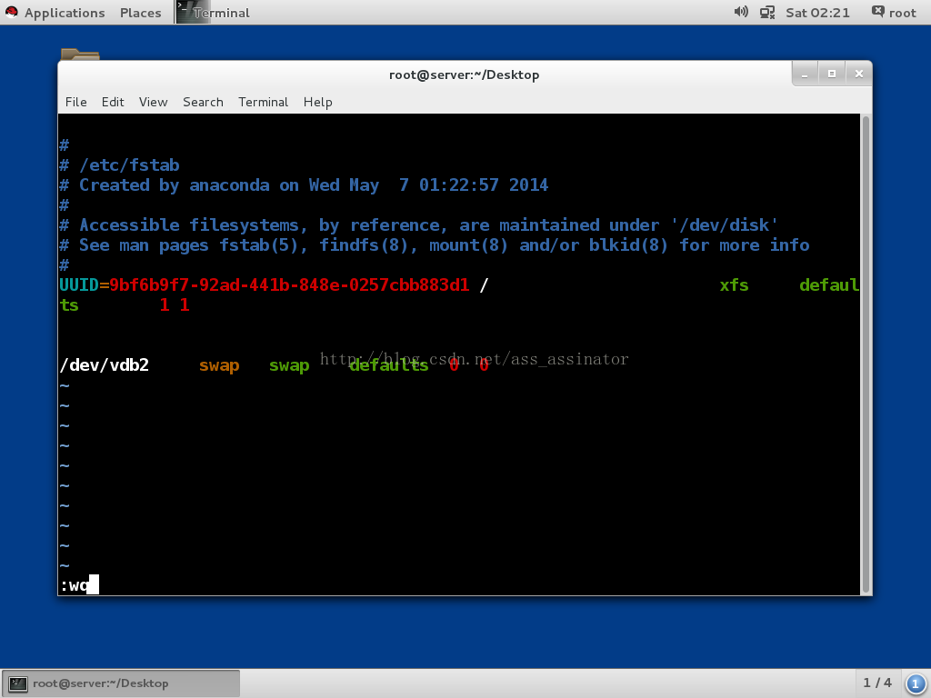Click the terminal vertical scrollbar
Screen dimensions: 931x698
coord(866,354)
